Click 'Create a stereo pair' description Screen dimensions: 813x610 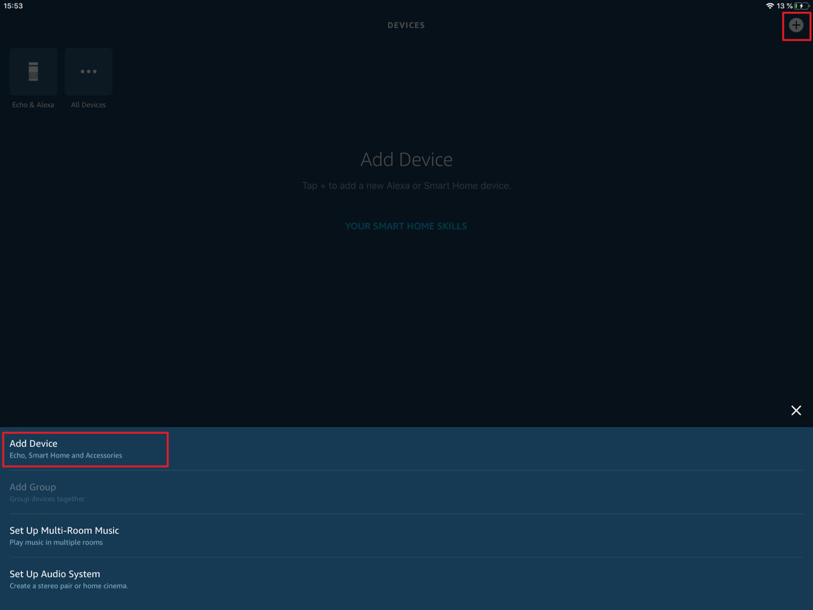pyautogui.click(x=69, y=586)
